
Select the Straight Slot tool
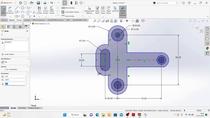pyautogui.click(x=17, y=16)
